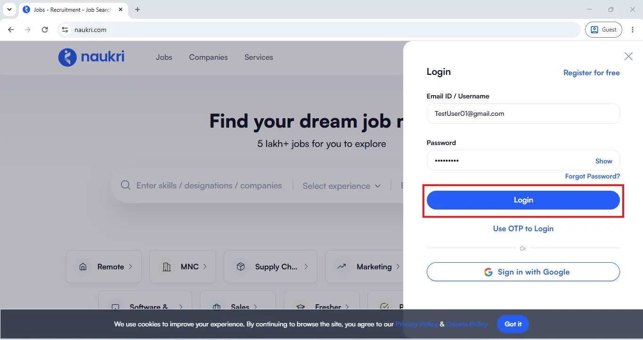Viewport: 643px width, 340px height.
Task: Click the Sales briefcase icon
Action: [217, 307]
